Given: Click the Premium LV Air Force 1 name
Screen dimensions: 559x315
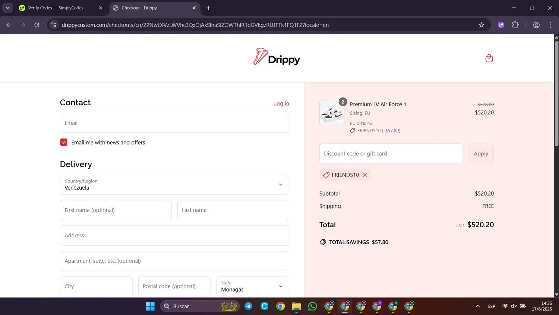Looking at the screenshot, I should click(378, 104).
